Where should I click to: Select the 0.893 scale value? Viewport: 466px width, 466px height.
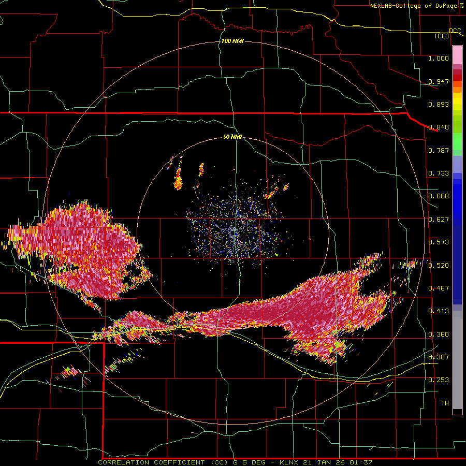[x=439, y=104]
